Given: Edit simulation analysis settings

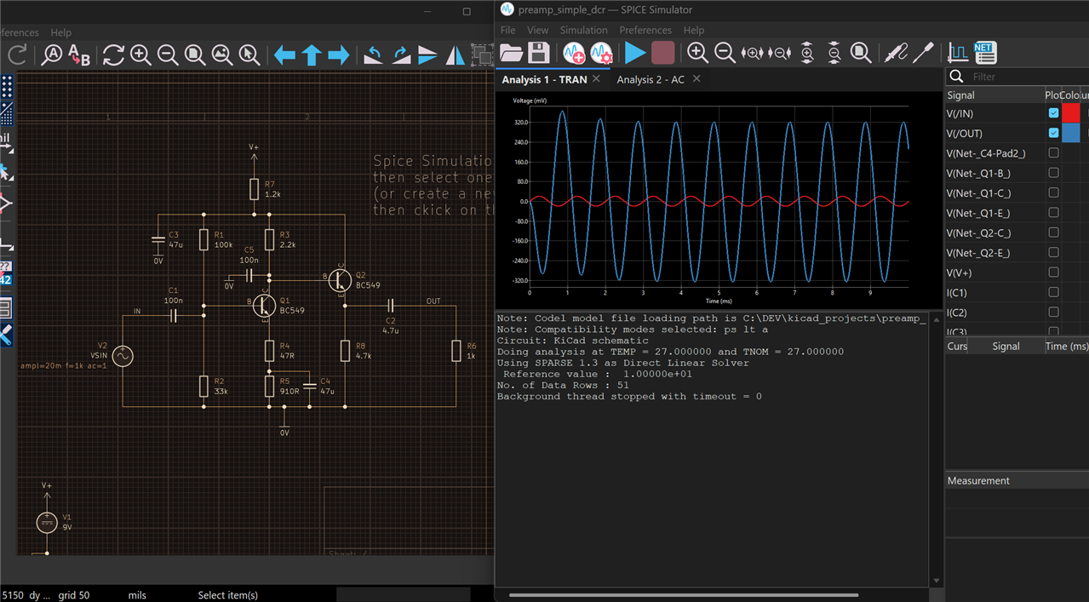Looking at the screenshot, I should click(x=601, y=53).
